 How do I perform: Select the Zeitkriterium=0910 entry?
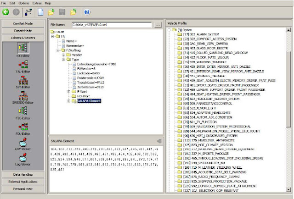point(90,87)
